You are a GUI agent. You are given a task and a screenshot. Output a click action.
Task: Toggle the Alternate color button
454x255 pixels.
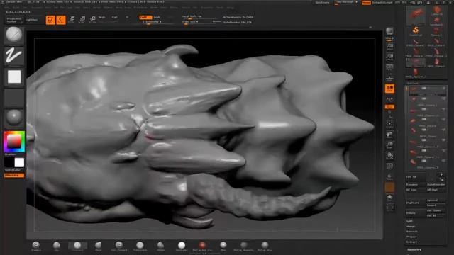pyautogui.click(x=14, y=175)
